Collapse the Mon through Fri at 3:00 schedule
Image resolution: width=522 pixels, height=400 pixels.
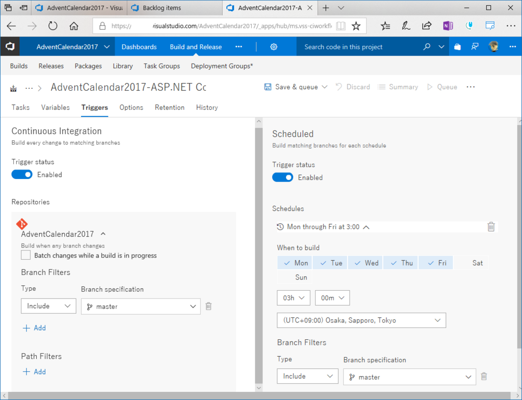click(x=366, y=227)
